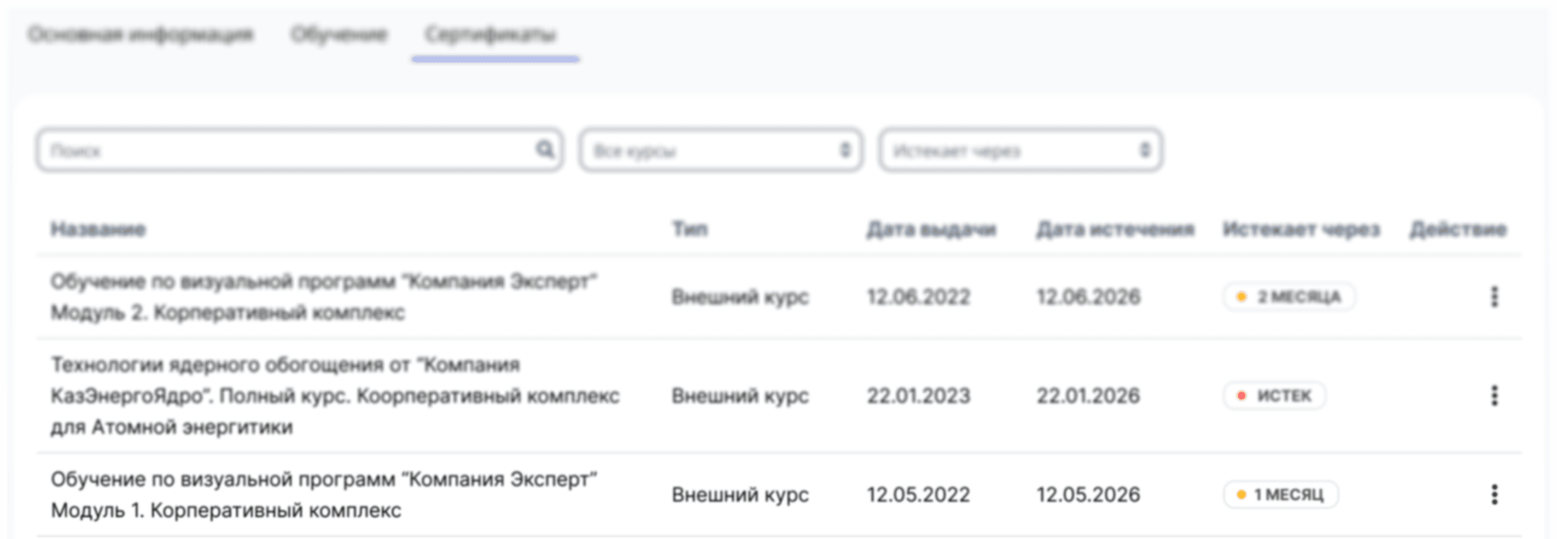Click Внешний курс in the Модуль 1 row

point(740,494)
